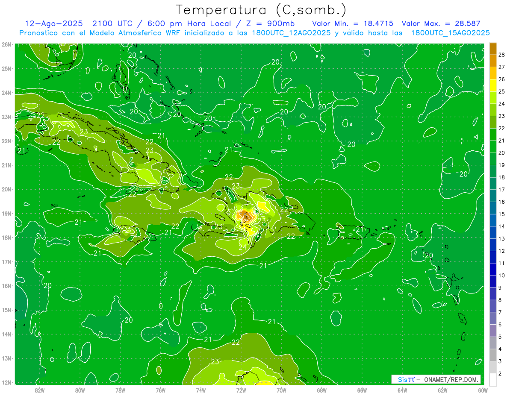
Task: Click the white legend swatch below 2
Action: [493, 379]
